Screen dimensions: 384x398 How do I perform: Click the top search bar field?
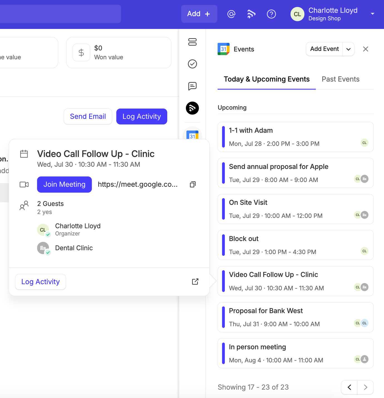click(60, 14)
